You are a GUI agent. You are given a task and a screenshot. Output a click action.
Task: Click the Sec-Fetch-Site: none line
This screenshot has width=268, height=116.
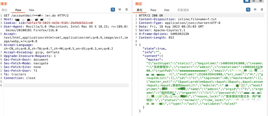[x=22, y=67]
